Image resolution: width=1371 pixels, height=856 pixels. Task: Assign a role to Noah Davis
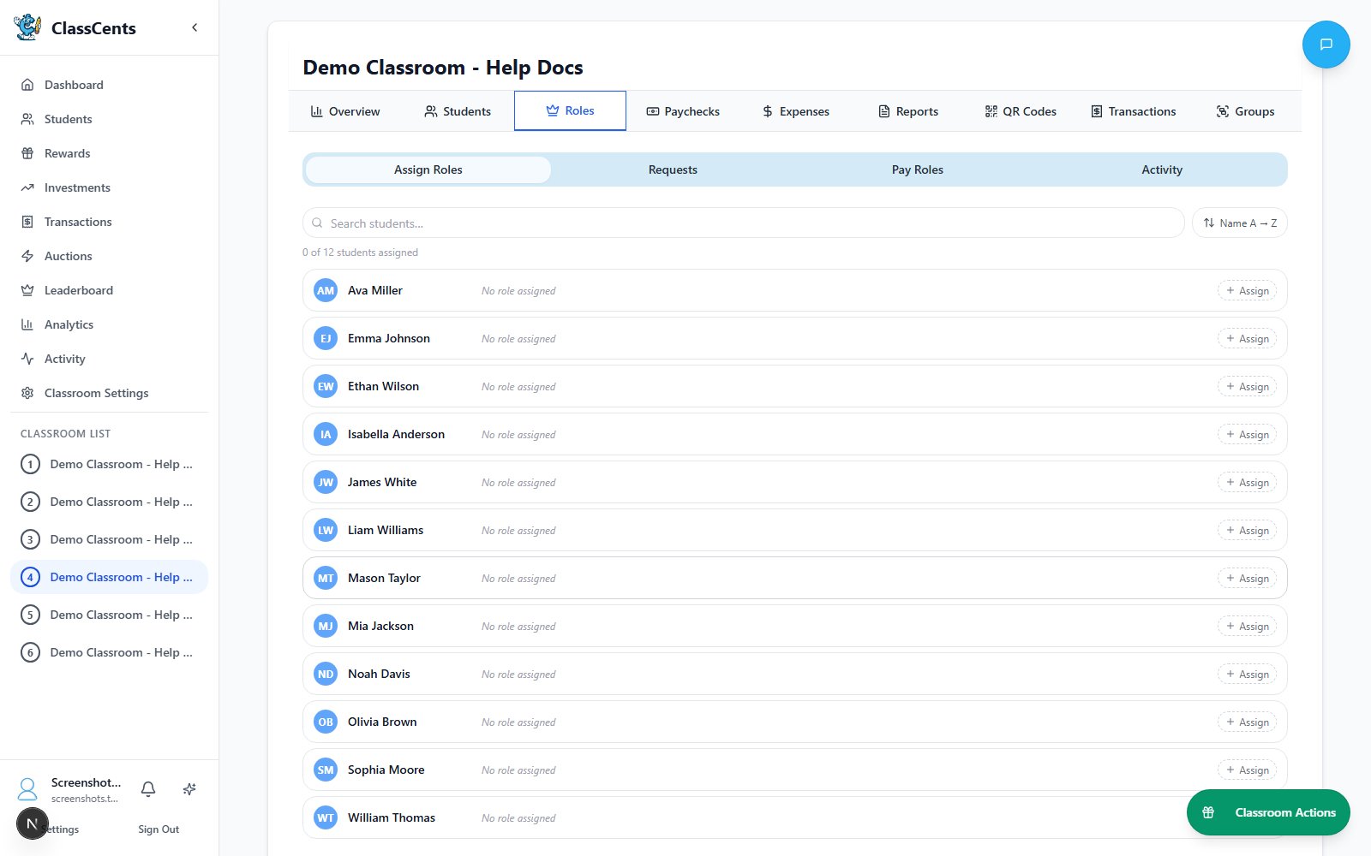(x=1247, y=675)
